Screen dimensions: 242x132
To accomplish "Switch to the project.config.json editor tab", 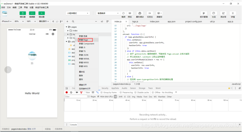I will pyautogui.click(x=193, y=22).
